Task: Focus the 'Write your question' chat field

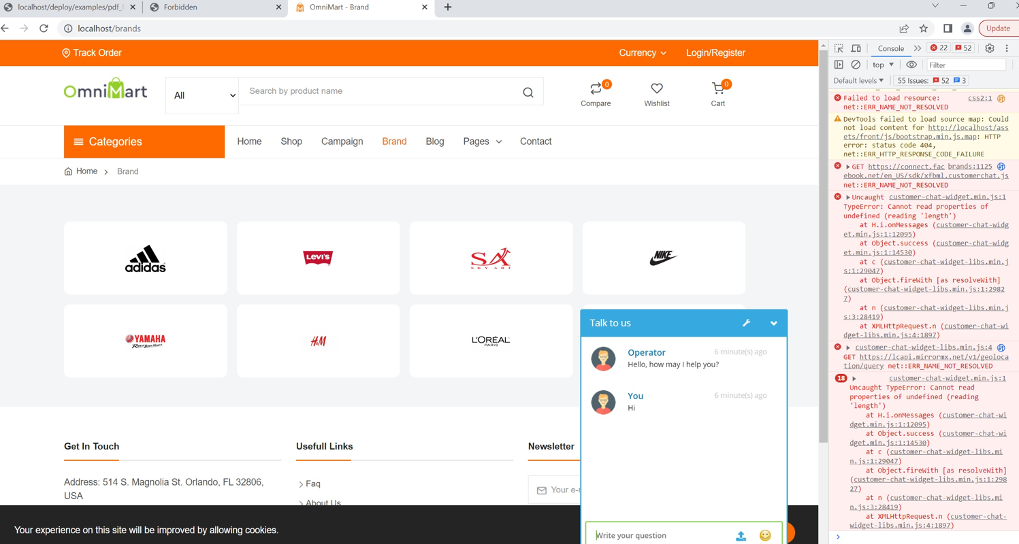Action: (x=660, y=535)
